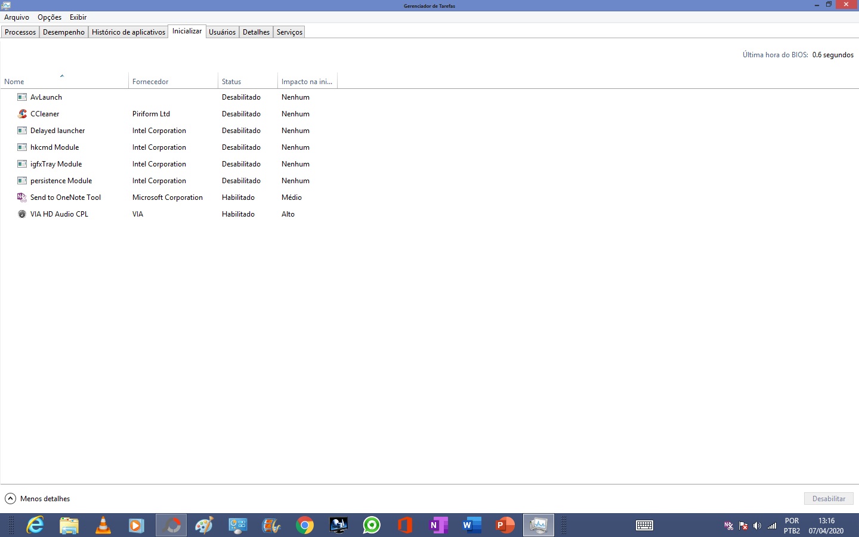859x537 pixels.
Task: Switch to the Desempenho tab
Action: [64, 32]
